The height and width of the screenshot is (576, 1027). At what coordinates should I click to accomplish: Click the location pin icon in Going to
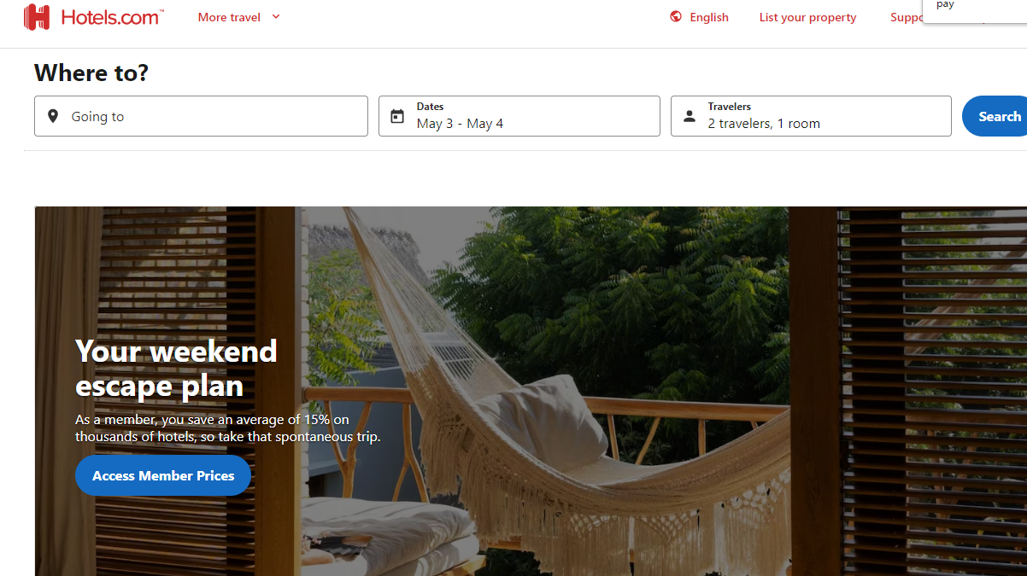tap(53, 116)
